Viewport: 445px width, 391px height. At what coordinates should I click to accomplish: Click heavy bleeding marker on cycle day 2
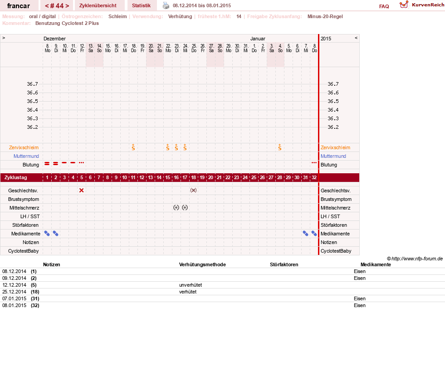(x=56, y=163)
